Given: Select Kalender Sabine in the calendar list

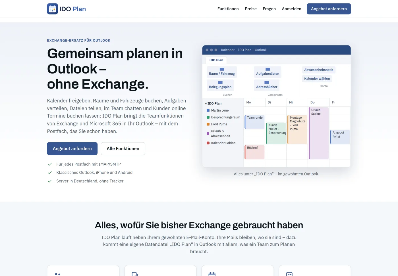Looking at the screenshot, I should (223, 143).
